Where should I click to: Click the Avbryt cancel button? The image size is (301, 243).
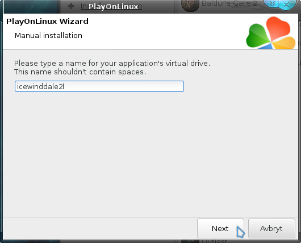click(x=271, y=228)
